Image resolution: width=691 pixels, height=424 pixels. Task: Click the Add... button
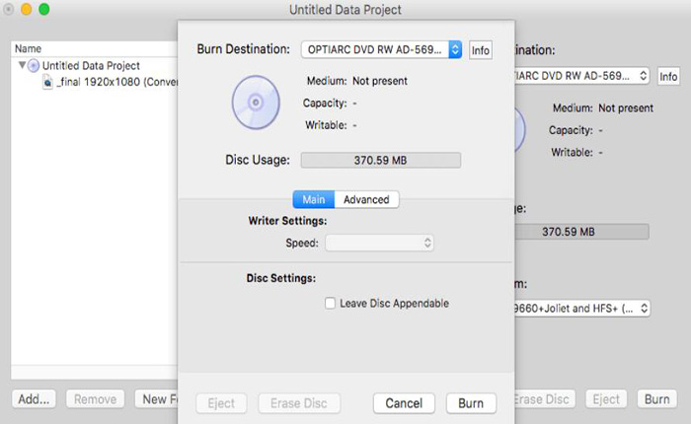pos(34,399)
